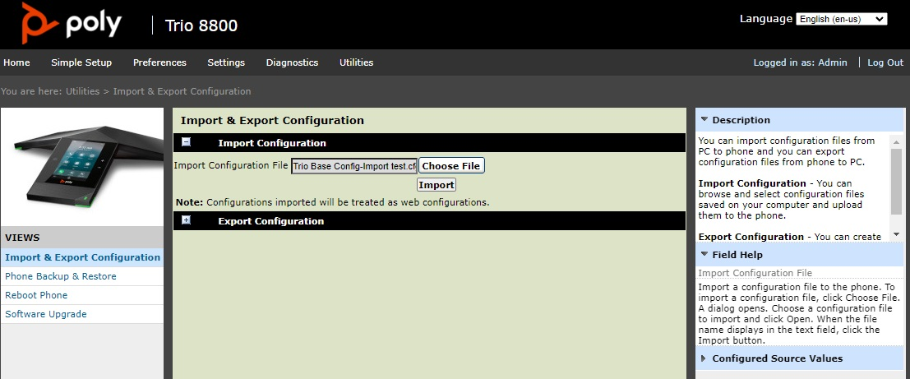Open the Reboot Phone view

point(36,295)
